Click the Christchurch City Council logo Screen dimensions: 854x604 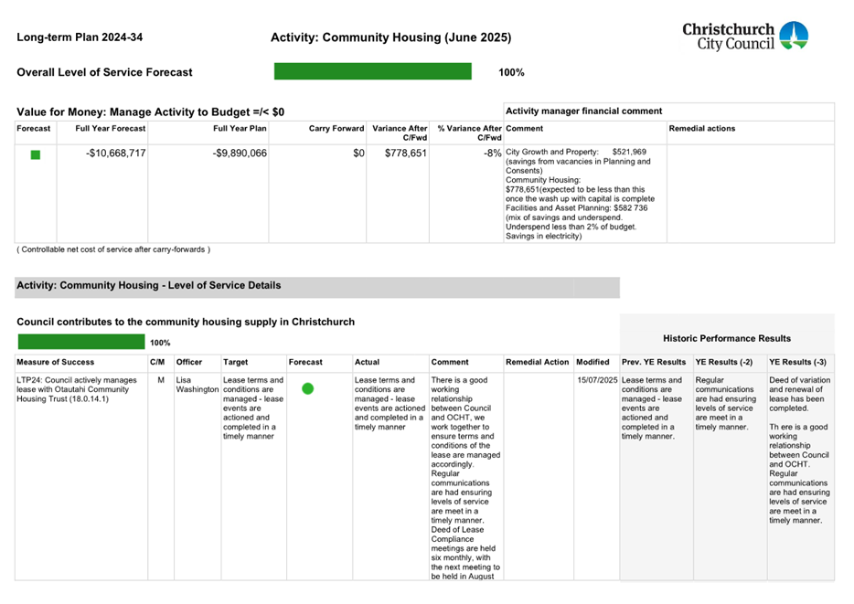pyautogui.click(x=744, y=36)
